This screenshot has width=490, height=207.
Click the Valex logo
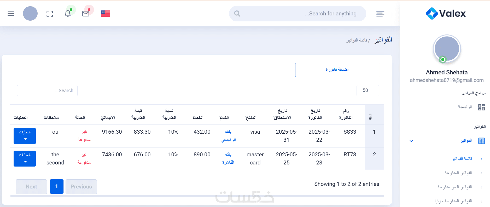(x=446, y=13)
